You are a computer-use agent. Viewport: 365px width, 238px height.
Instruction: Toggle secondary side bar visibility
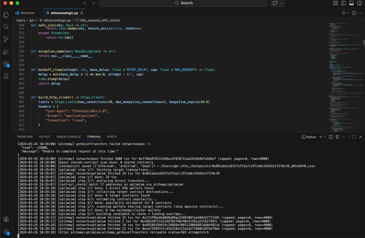point(359,3)
